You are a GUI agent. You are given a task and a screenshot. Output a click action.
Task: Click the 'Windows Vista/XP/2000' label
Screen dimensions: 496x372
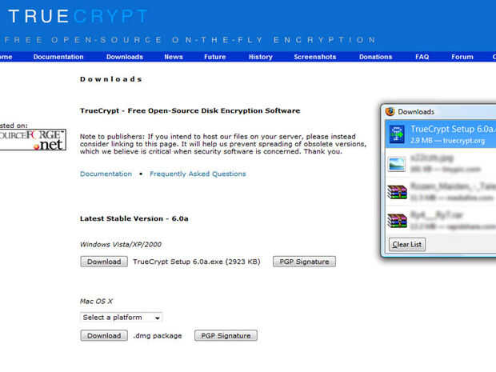point(121,245)
